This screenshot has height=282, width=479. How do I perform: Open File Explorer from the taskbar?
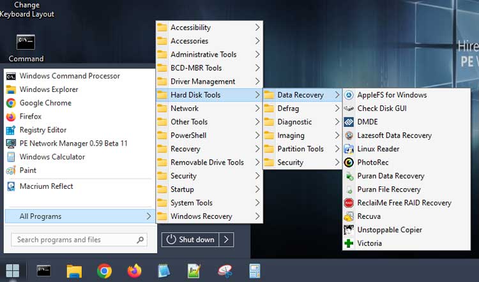pos(74,271)
